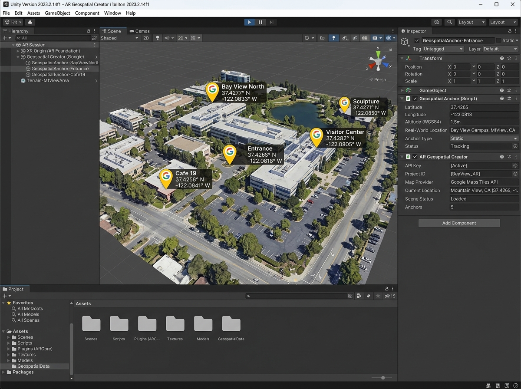Toggle Geospatial Anchor (Script) enabled checkbox

point(415,99)
